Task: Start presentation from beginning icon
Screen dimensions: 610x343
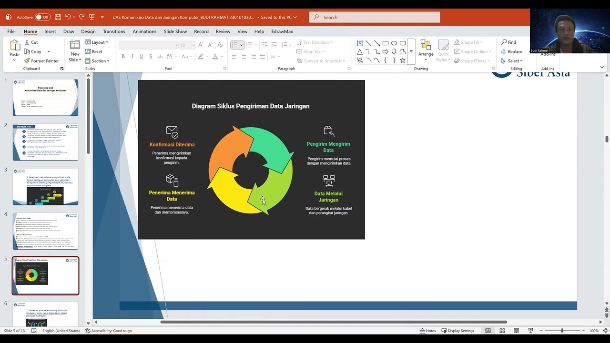Action: point(92,17)
